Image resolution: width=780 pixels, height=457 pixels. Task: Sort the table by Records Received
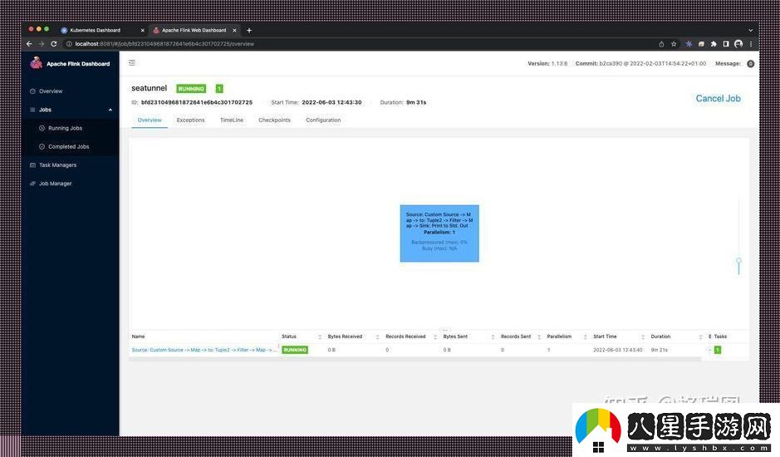click(434, 337)
